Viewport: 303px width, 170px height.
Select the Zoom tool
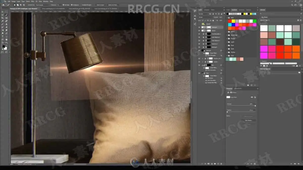[x=3, y=43]
